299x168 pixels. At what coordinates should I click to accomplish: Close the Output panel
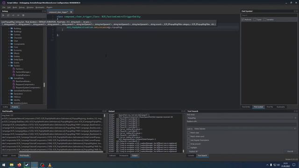coord(184,111)
